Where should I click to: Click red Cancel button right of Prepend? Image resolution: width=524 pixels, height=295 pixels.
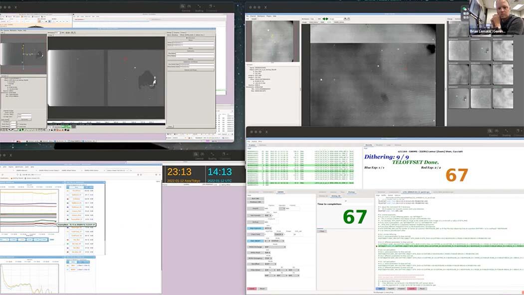[412, 289]
